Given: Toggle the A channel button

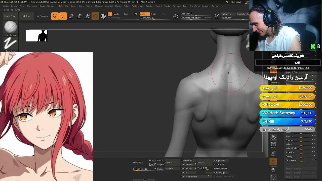Looking at the screenshot, I should [x=109, y=14].
